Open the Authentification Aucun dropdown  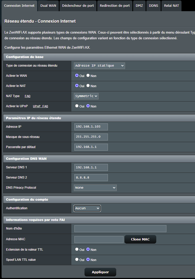[x=87, y=208]
